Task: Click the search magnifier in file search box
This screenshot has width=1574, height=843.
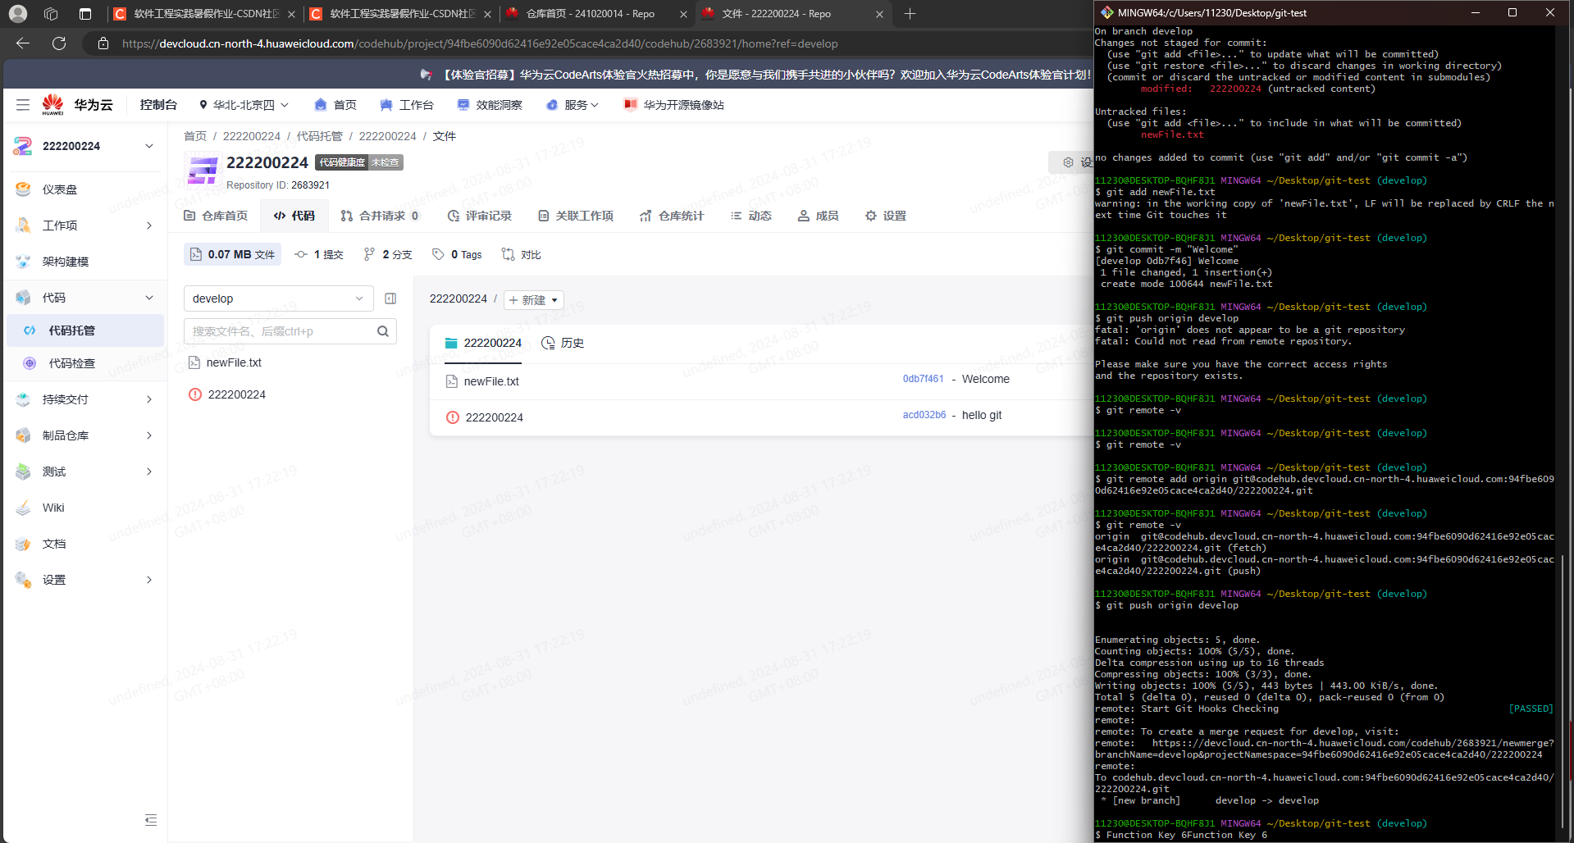Action: tap(382, 331)
